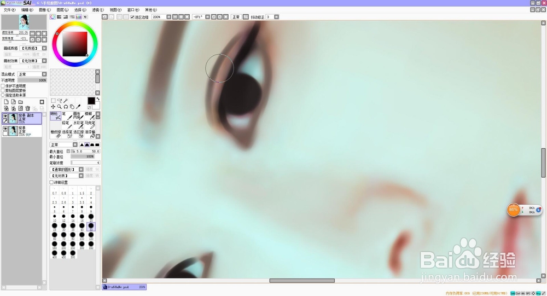Click the foreground black color swatch
547x296 pixels.
pyautogui.click(x=91, y=101)
